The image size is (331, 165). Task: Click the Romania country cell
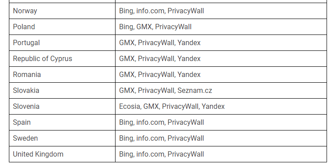pyautogui.click(x=62, y=75)
